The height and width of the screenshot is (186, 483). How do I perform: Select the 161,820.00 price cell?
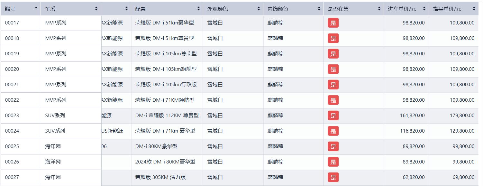[412, 116]
